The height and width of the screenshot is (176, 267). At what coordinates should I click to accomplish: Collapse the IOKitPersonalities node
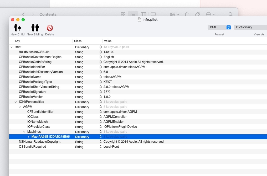point(16,102)
